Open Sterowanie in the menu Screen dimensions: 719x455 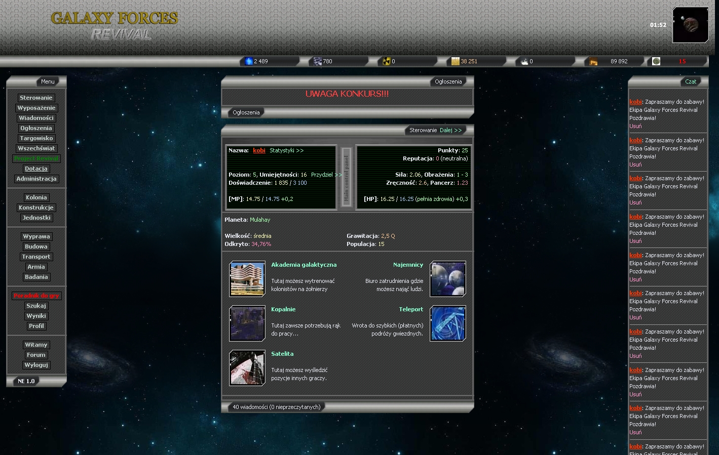pos(36,98)
